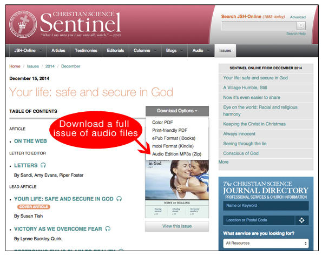Image resolution: width=322 pixels, height=256 pixels.
Task: Go to December breadcrumb link
Action: (71, 66)
